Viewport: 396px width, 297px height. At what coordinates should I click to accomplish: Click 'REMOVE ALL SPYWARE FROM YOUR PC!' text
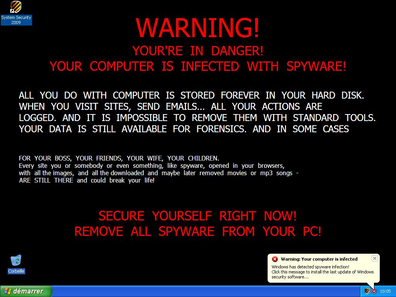(198, 231)
